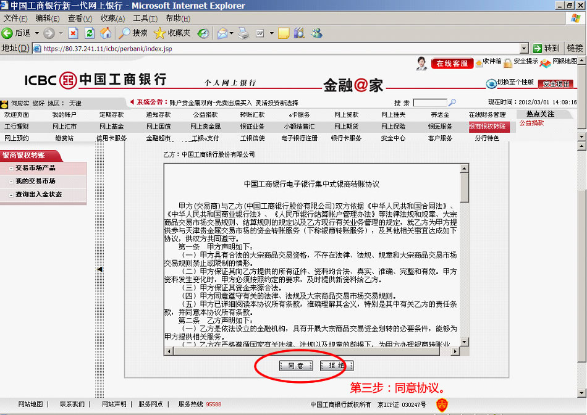Click the 网银地图 map icon
This screenshot has width=587, height=415.
coord(545,63)
